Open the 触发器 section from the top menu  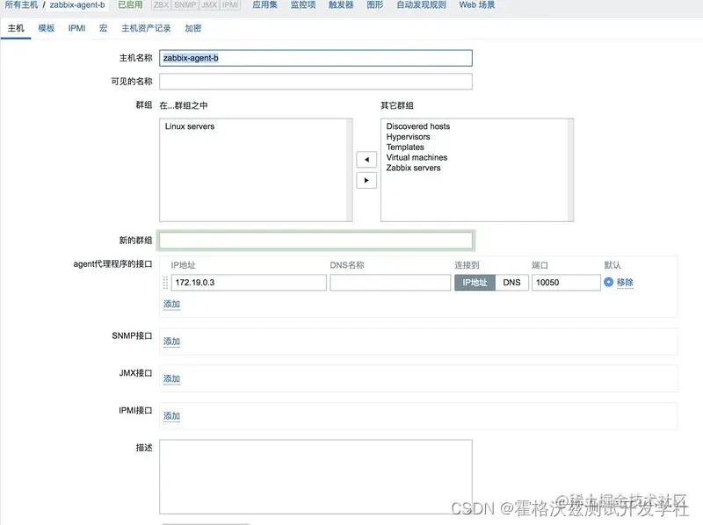[x=340, y=5]
